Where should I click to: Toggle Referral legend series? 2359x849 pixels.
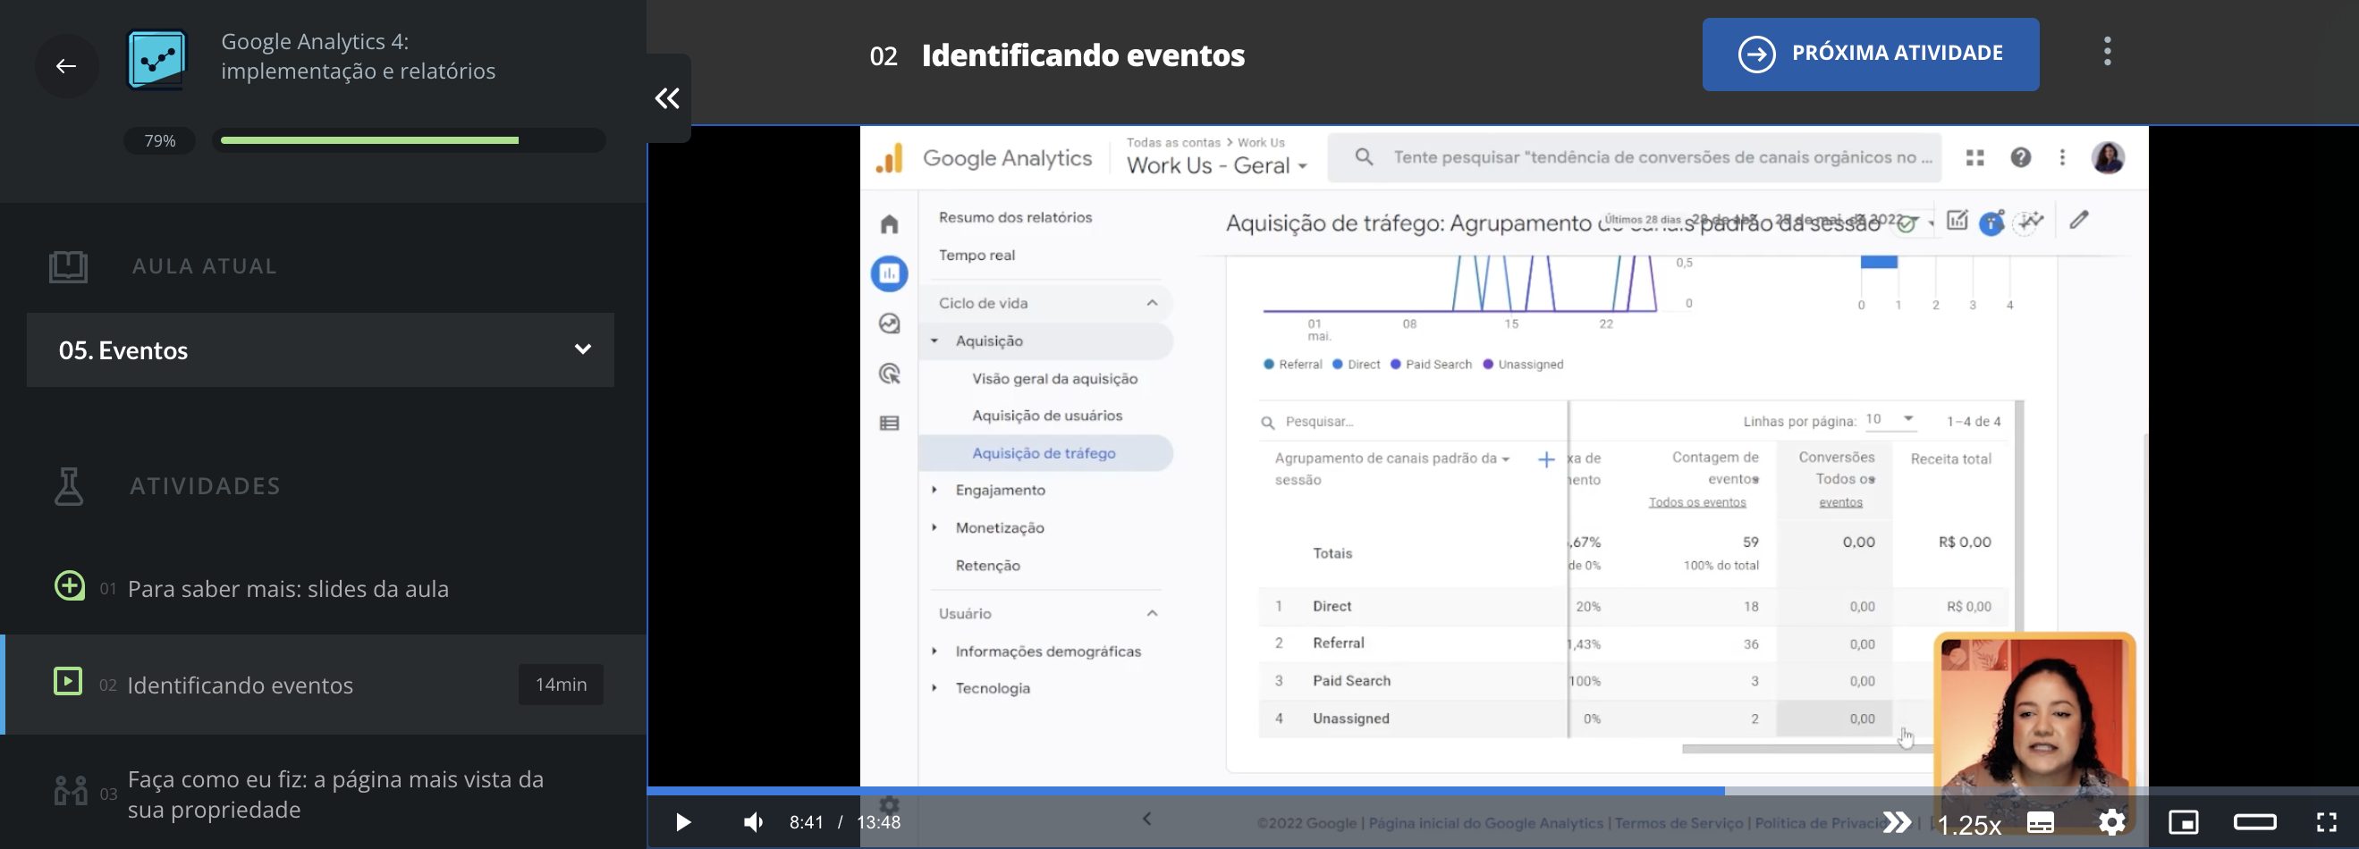pyautogui.click(x=1292, y=364)
